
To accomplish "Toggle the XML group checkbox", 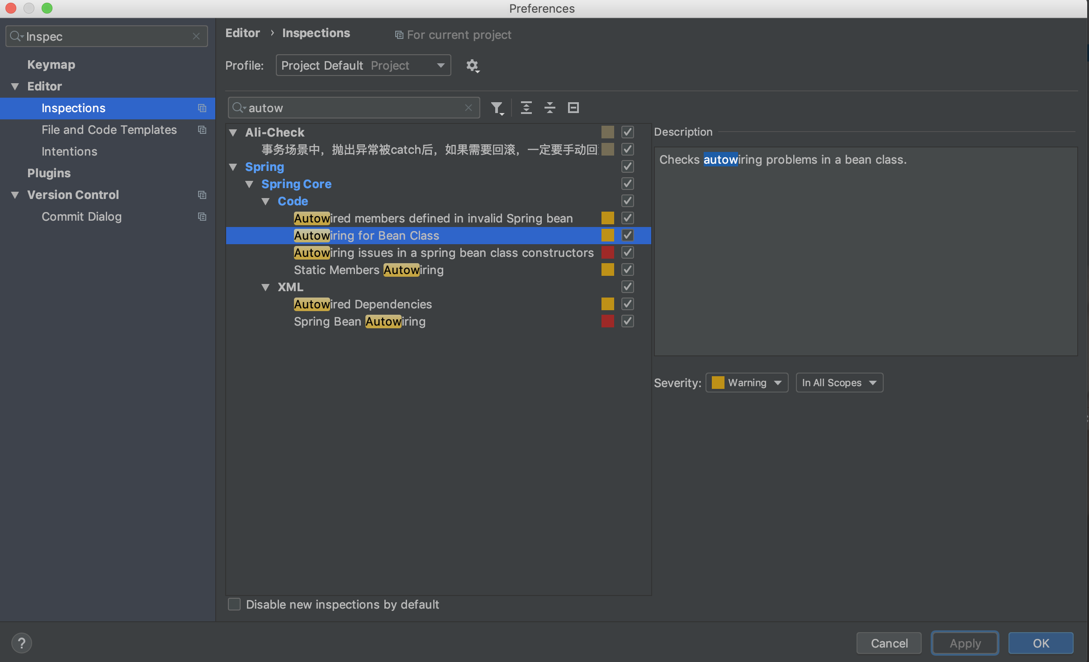I will (x=627, y=287).
